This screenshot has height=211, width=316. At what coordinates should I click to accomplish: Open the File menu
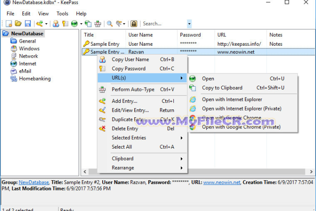coord(10,14)
